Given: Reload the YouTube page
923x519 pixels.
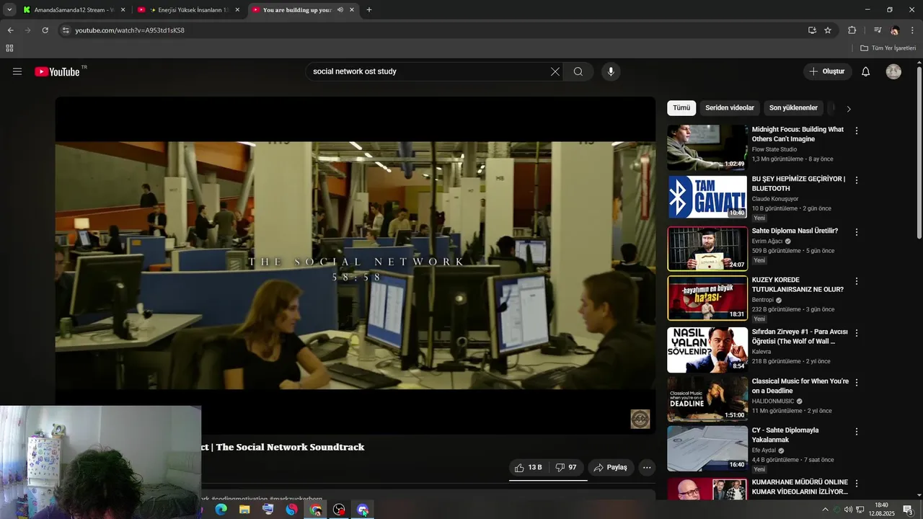Looking at the screenshot, I should (45, 30).
